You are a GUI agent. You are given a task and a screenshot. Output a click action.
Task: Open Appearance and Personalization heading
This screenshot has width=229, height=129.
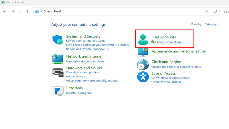(x=179, y=51)
